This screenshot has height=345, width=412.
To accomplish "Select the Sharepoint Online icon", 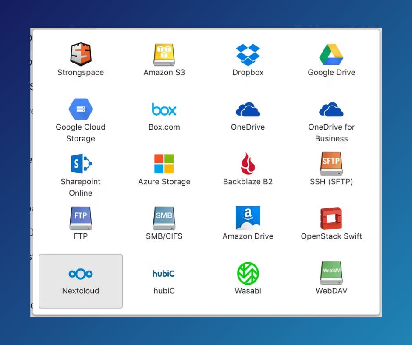I will pyautogui.click(x=81, y=164).
